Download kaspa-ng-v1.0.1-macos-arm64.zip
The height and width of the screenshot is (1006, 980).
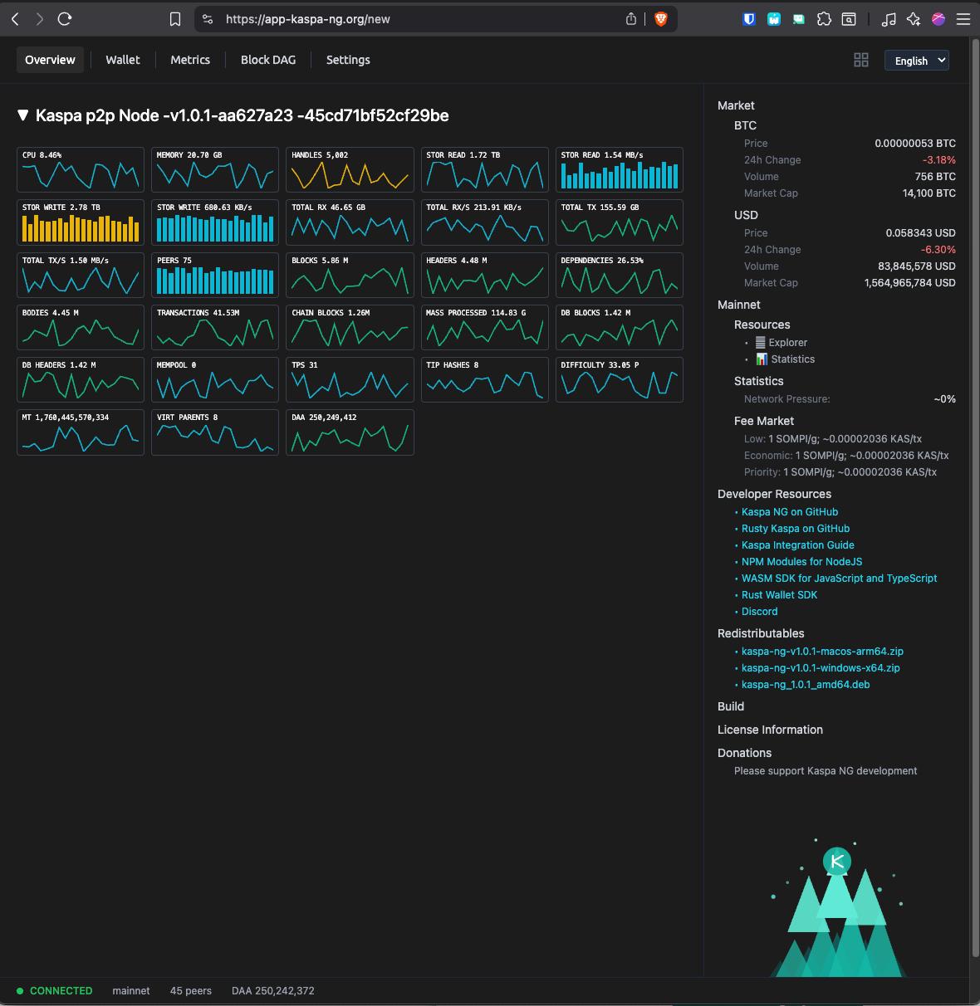822,652
